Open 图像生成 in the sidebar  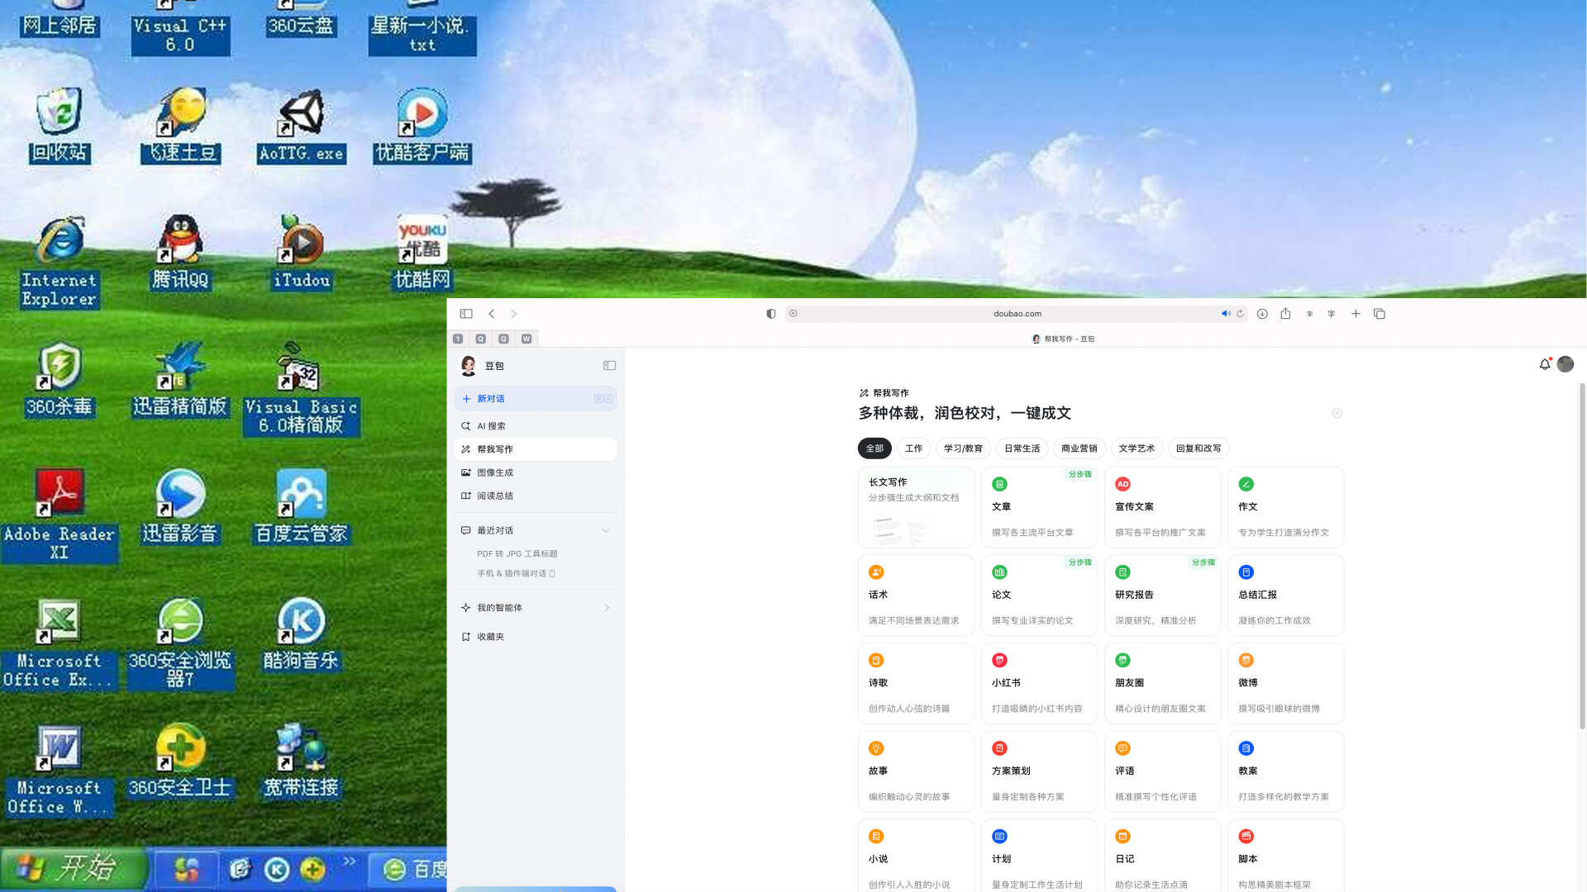(536, 472)
